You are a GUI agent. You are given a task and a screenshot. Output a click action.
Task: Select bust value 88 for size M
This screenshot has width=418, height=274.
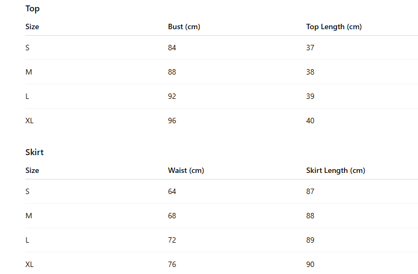[x=172, y=72]
